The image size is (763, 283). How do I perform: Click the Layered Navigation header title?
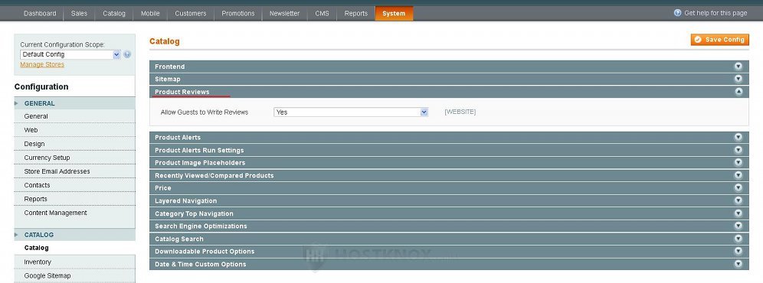[186, 201]
